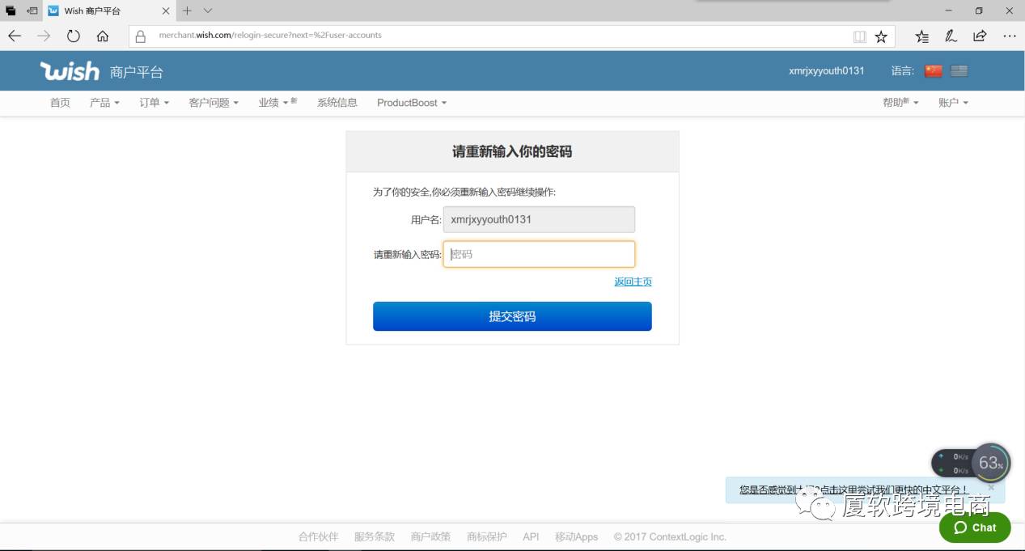Open the green Chat button
Image resolution: width=1025 pixels, height=551 pixels.
coord(975,528)
